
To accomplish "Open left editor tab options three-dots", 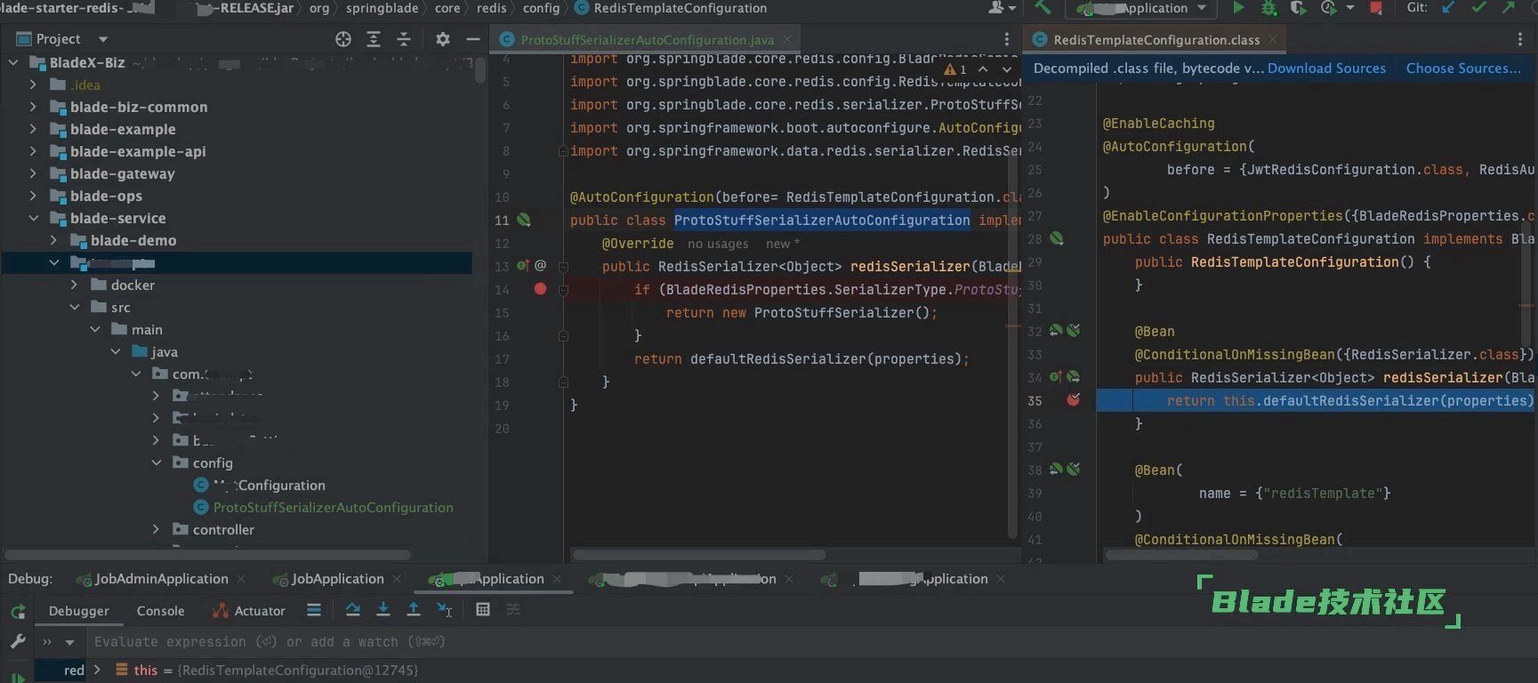I will click(x=1007, y=39).
